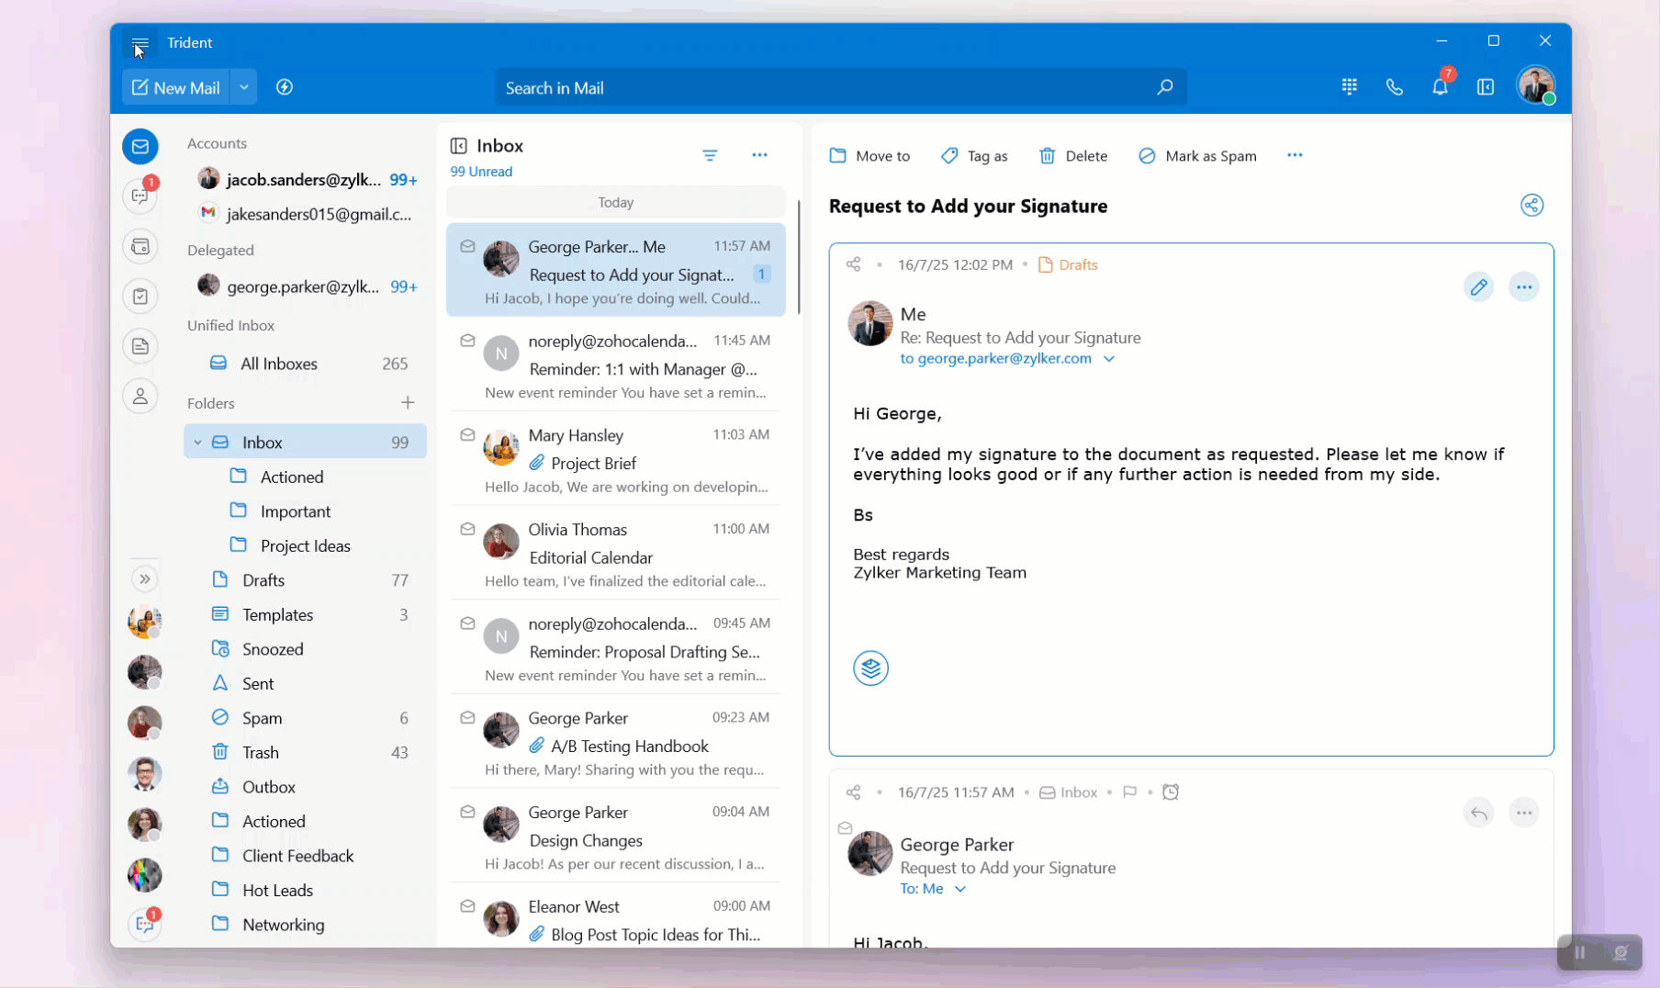Screen dimensions: 1660x988
Task: Open the phone calls icon
Action: (x=1395, y=86)
